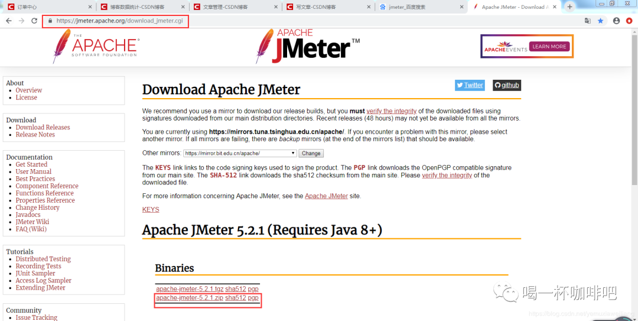Click the address bar URL field
The image size is (638, 321).
(x=119, y=21)
